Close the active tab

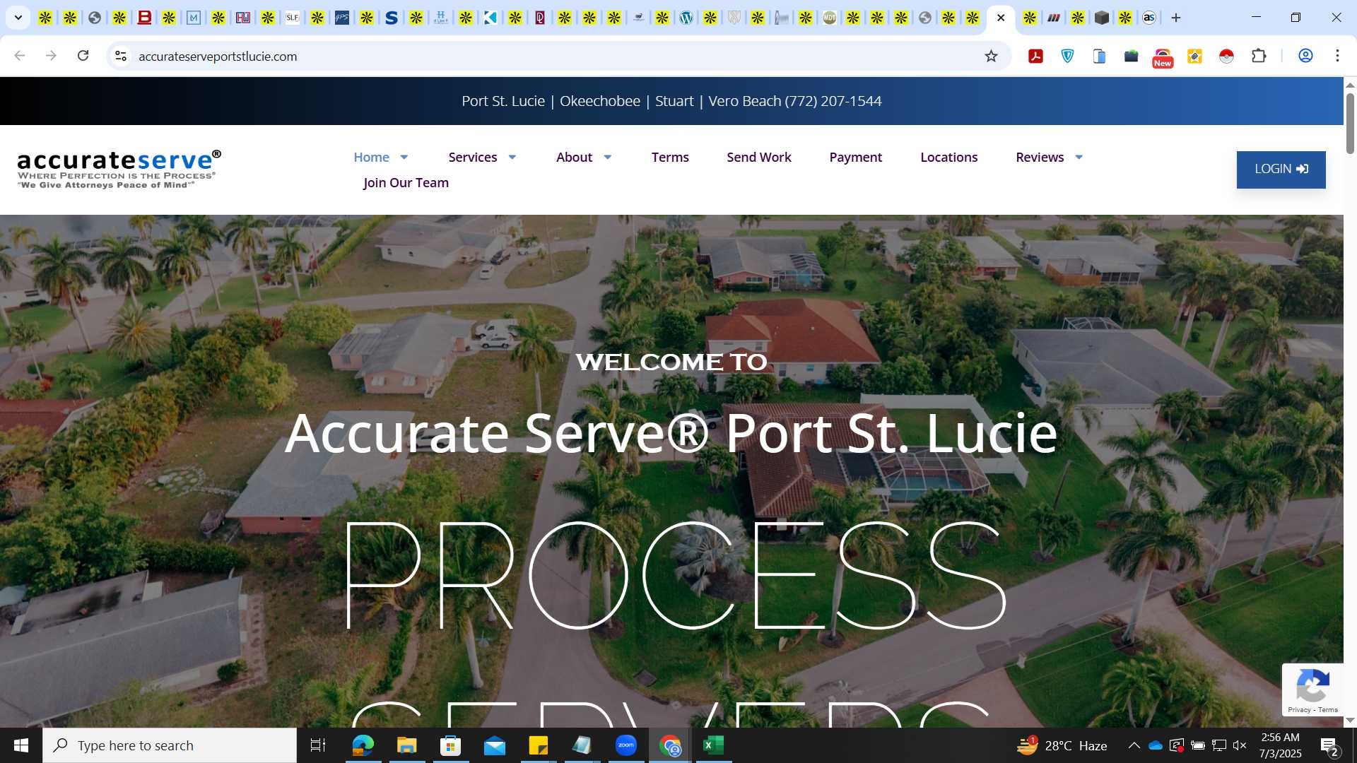click(1001, 18)
